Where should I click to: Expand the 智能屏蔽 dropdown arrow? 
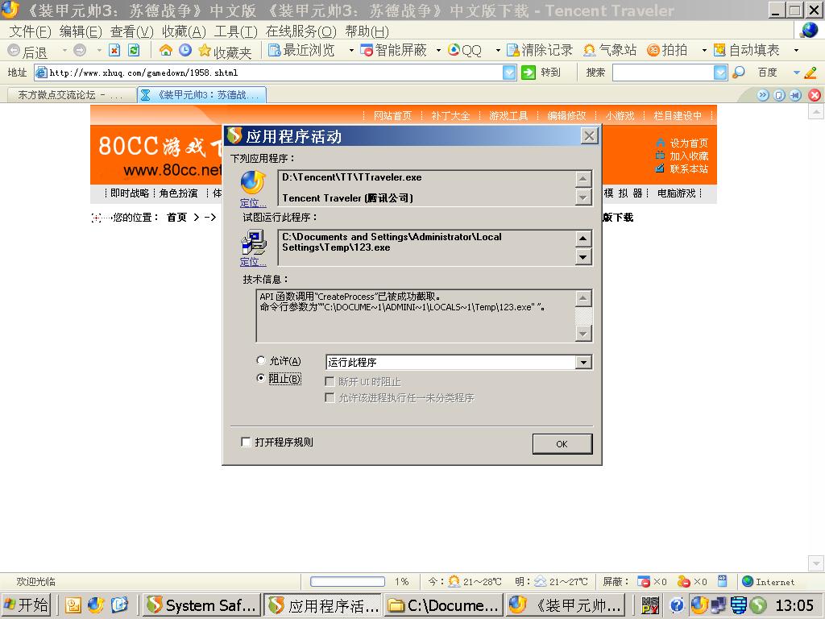pos(438,51)
